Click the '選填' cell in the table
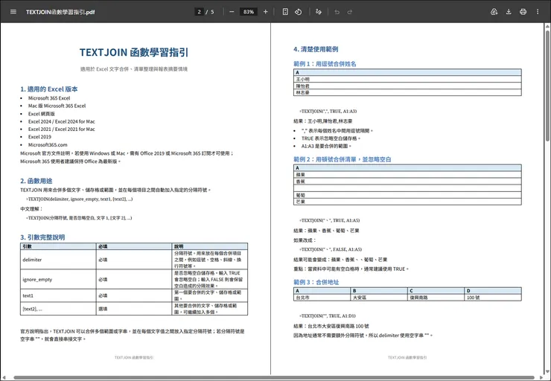Image resolution: width=551 pixels, height=381 pixels. [x=134, y=309]
